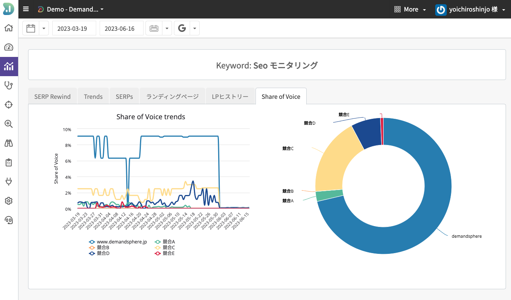Screen dimensions: 511x300
Task: Expand the calendar preset dropdown arrow
Action: [x=44, y=28]
